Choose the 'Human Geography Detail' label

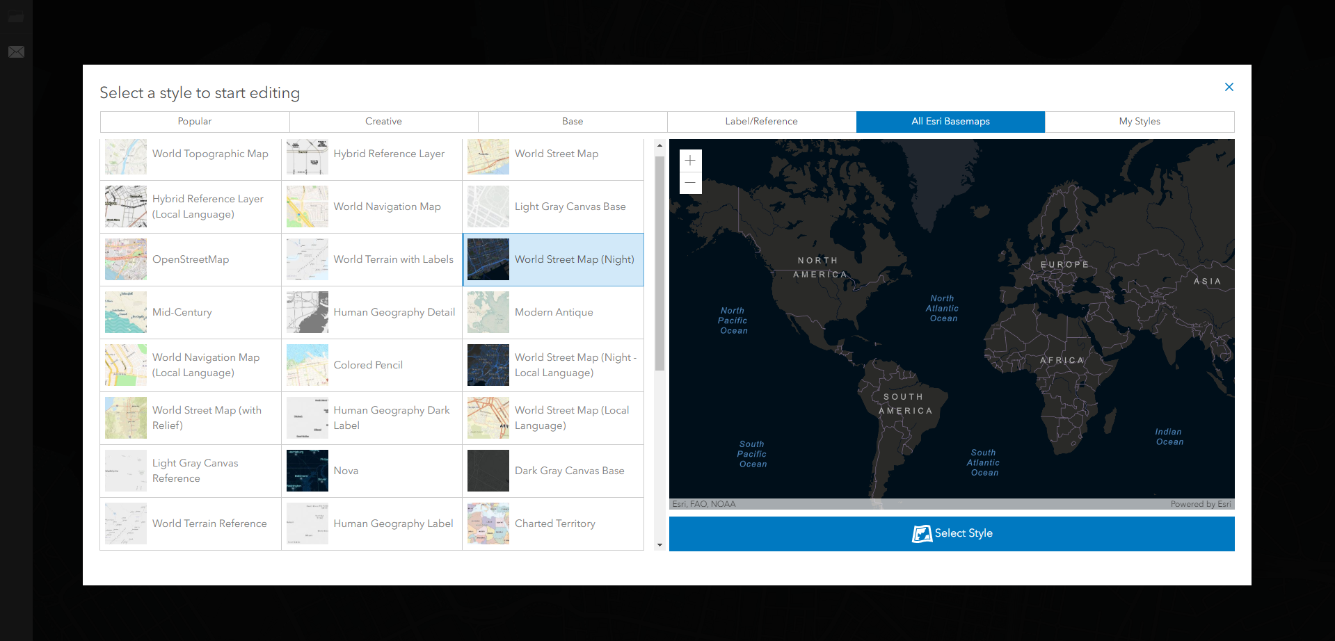[x=394, y=312]
